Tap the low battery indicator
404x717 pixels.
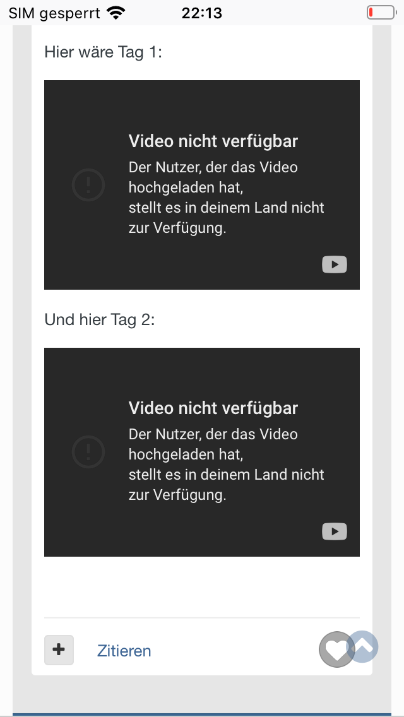click(x=381, y=13)
